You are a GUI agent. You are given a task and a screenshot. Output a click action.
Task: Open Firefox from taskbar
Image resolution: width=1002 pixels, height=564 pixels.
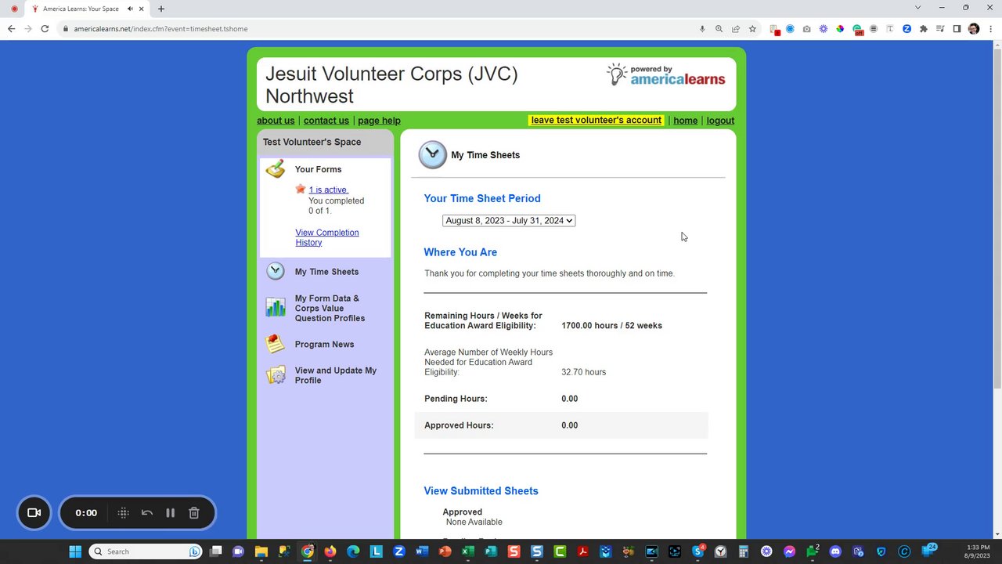(x=330, y=551)
